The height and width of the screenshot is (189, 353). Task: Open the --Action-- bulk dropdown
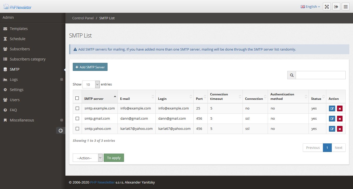(87, 158)
